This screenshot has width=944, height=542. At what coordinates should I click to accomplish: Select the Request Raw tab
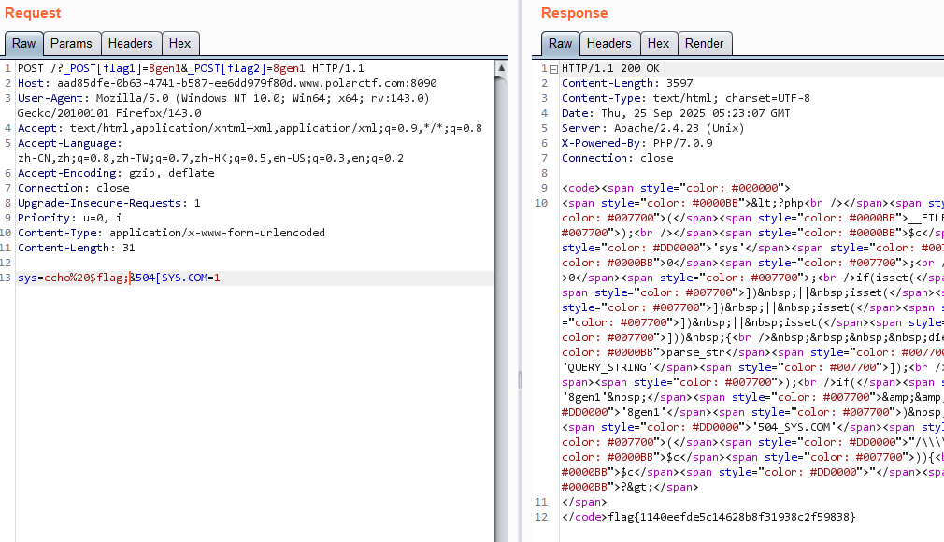point(23,44)
